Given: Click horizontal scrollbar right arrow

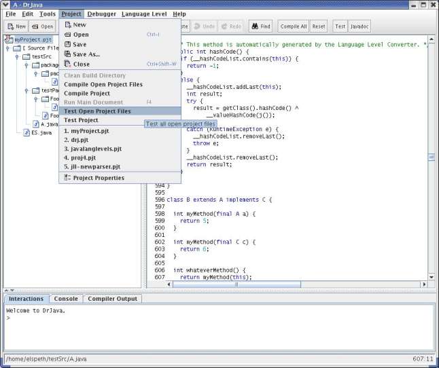Looking at the screenshot, I should tap(424, 284).
